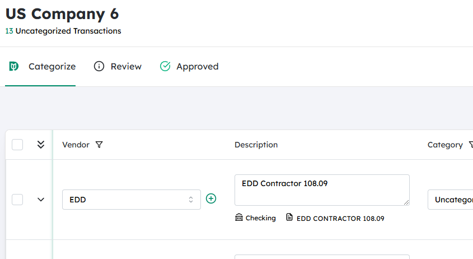The image size is (473, 259).
Task: Open the Vendor column filter icon
Action: pos(99,145)
